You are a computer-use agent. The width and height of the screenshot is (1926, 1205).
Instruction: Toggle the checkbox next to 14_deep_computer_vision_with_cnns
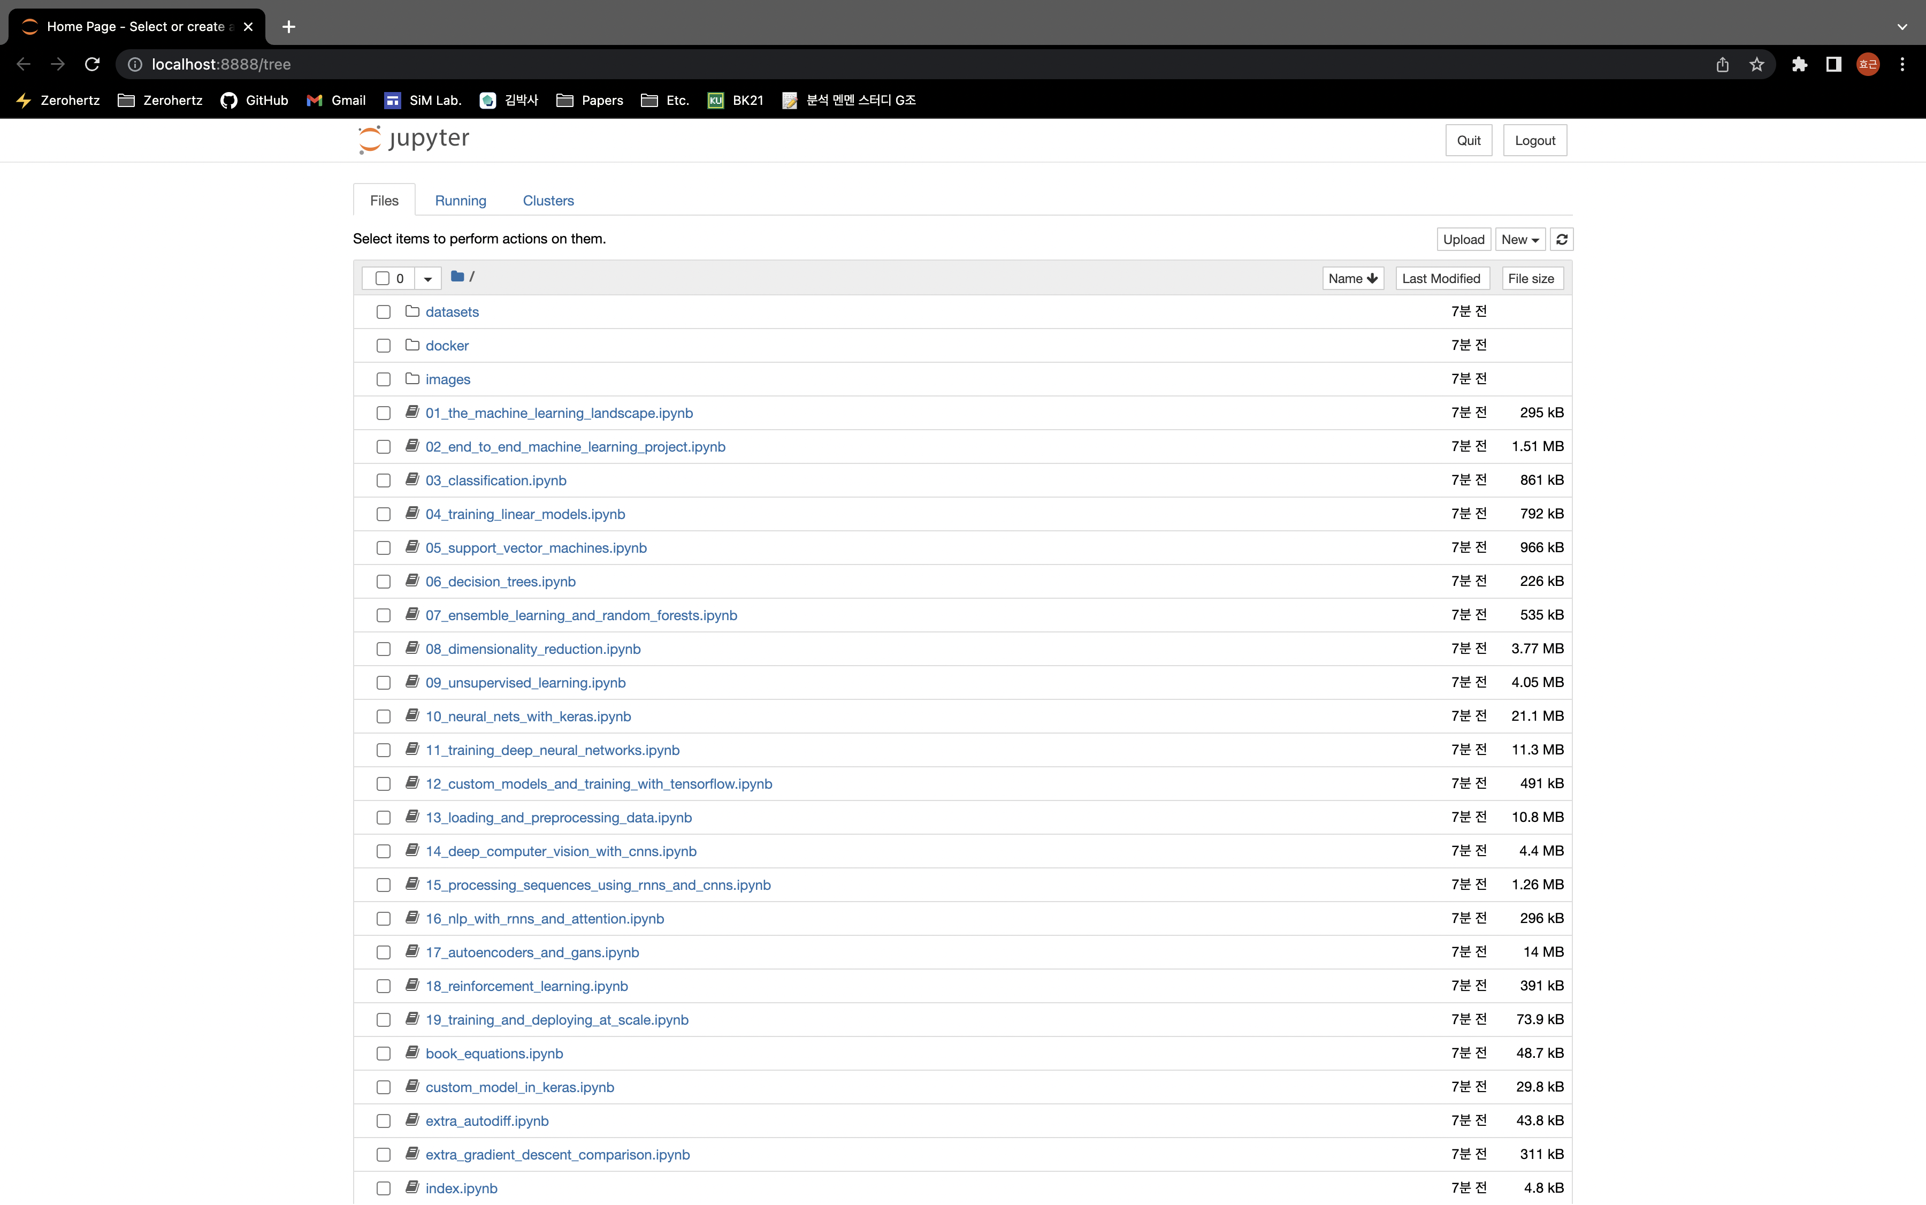tap(386, 851)
